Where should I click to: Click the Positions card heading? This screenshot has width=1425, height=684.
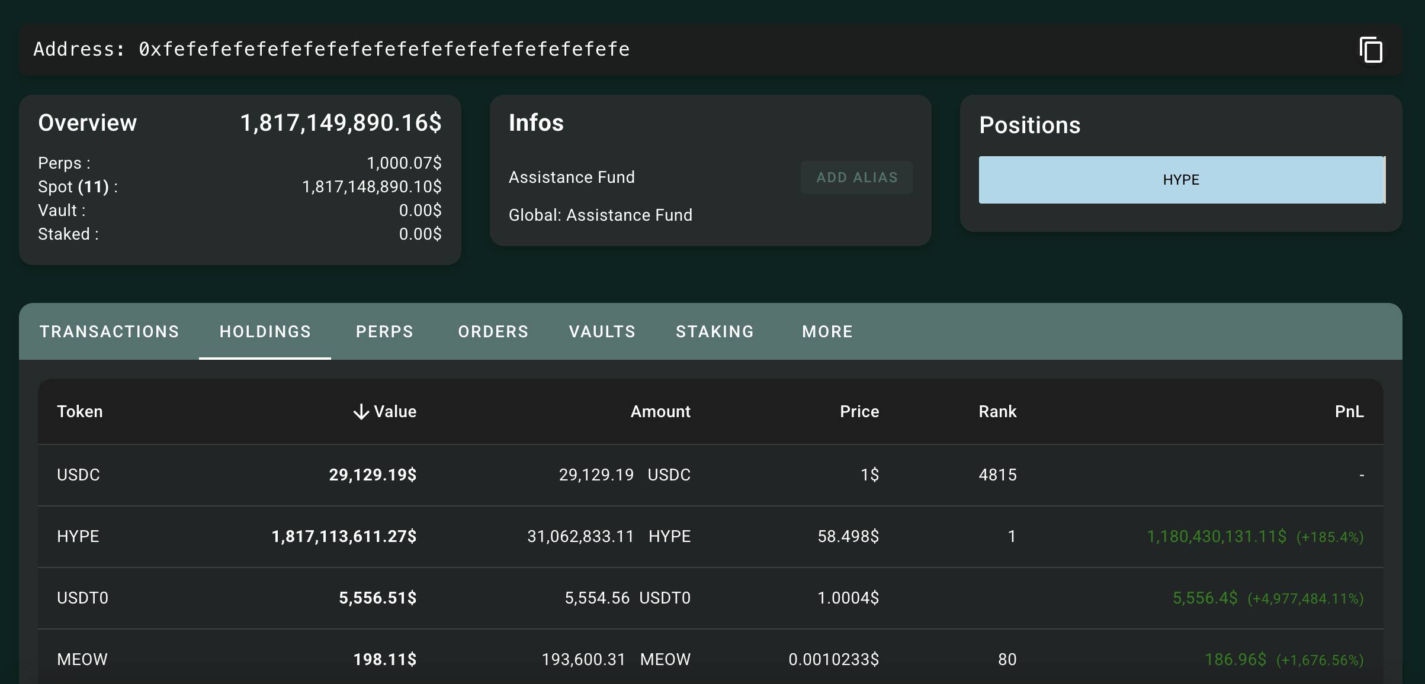click(x=1029, y=125)
